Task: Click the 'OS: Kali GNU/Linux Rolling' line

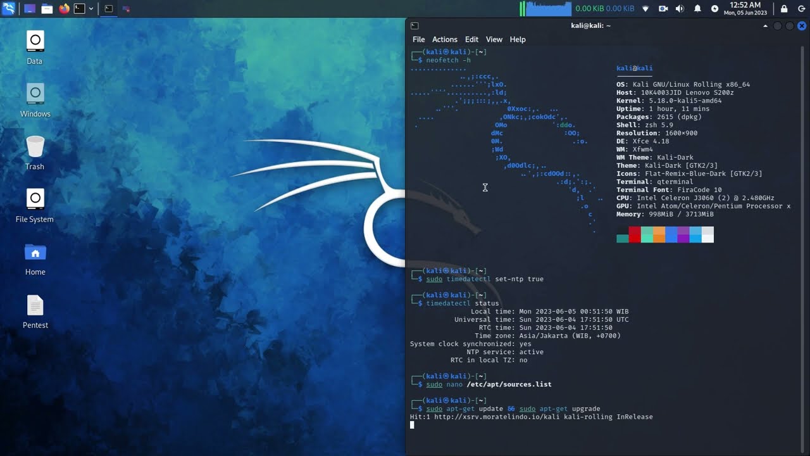Action: (683, 84)
